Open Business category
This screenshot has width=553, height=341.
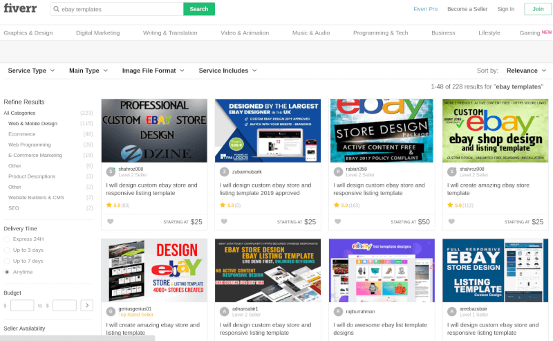tap(443, 33)
